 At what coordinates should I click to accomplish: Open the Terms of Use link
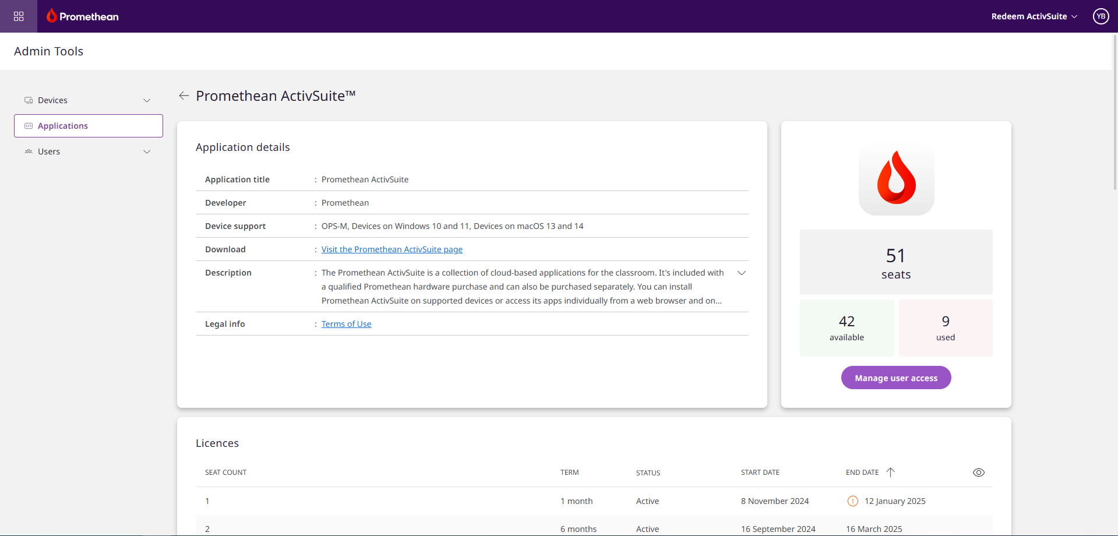[x=346, y=324]
